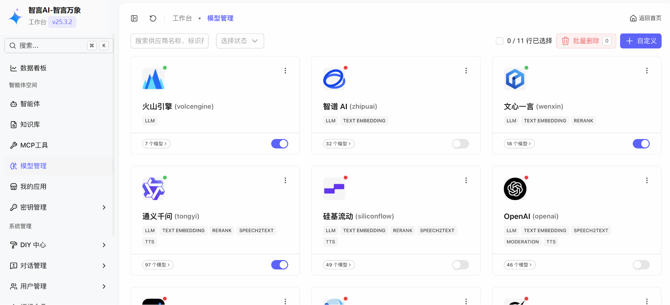The image size is (670, 305).
Task: Click the 批量删除 button
Action: coord(586,41)
